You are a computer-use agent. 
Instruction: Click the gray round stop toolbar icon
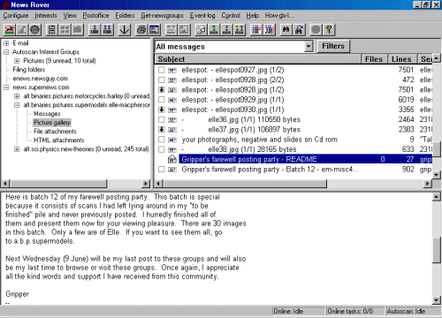click(x=316, y=30)
